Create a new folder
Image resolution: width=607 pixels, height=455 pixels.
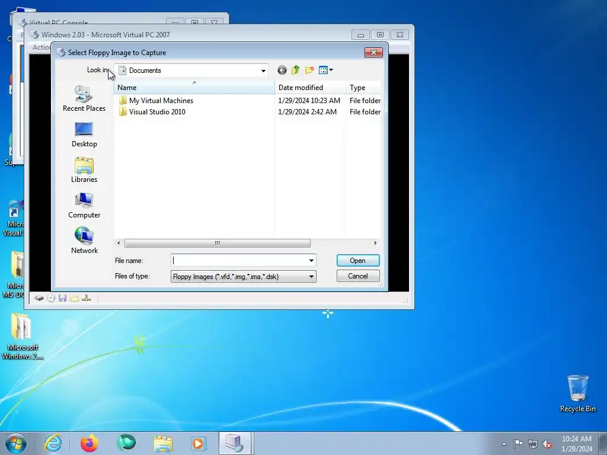pos(309,71)
